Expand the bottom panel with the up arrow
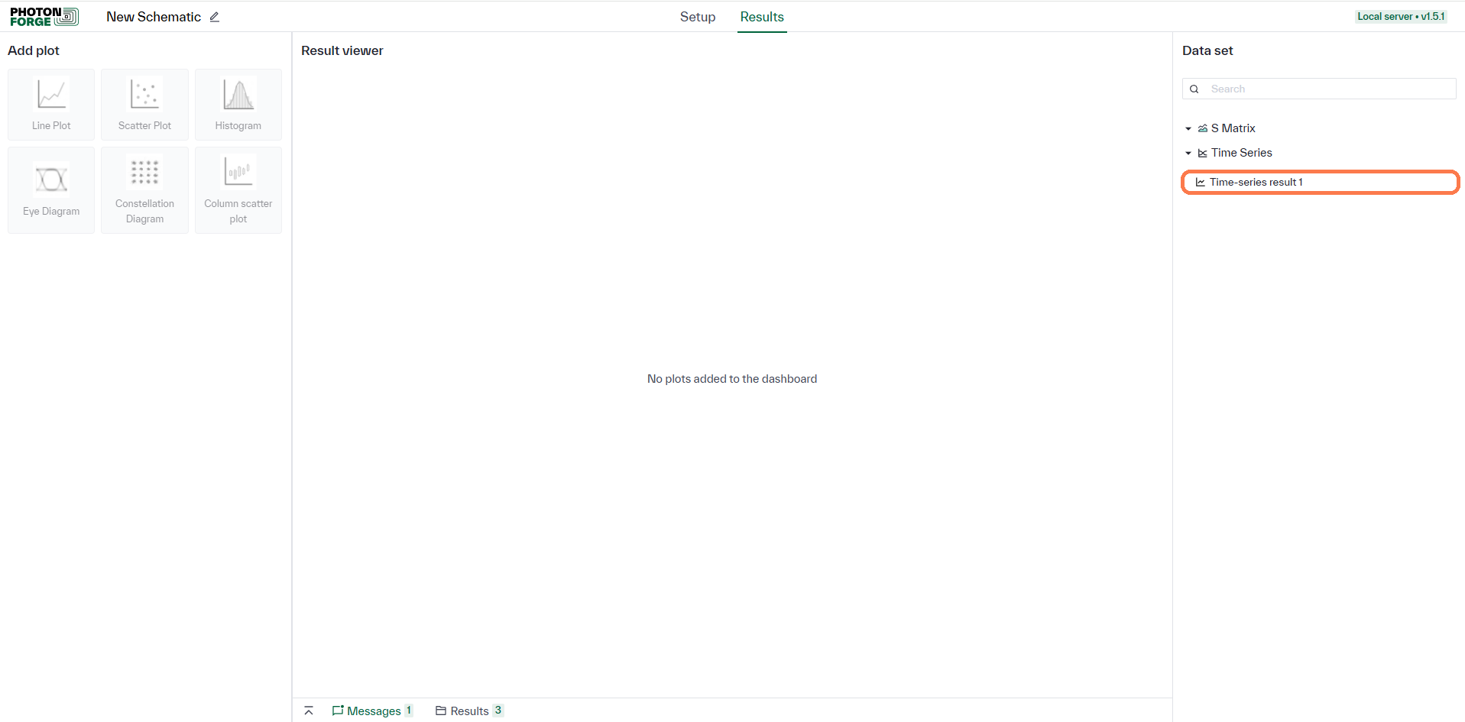This screenshot has height=722, width=1465. (x=309, y=711)
